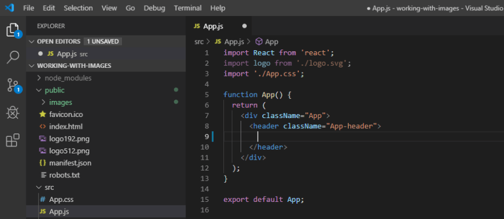This screenshot has width=504, height=219.
Task: Click 'function App() {' code line
Action: pyautogui.click(x=258, y=95)
